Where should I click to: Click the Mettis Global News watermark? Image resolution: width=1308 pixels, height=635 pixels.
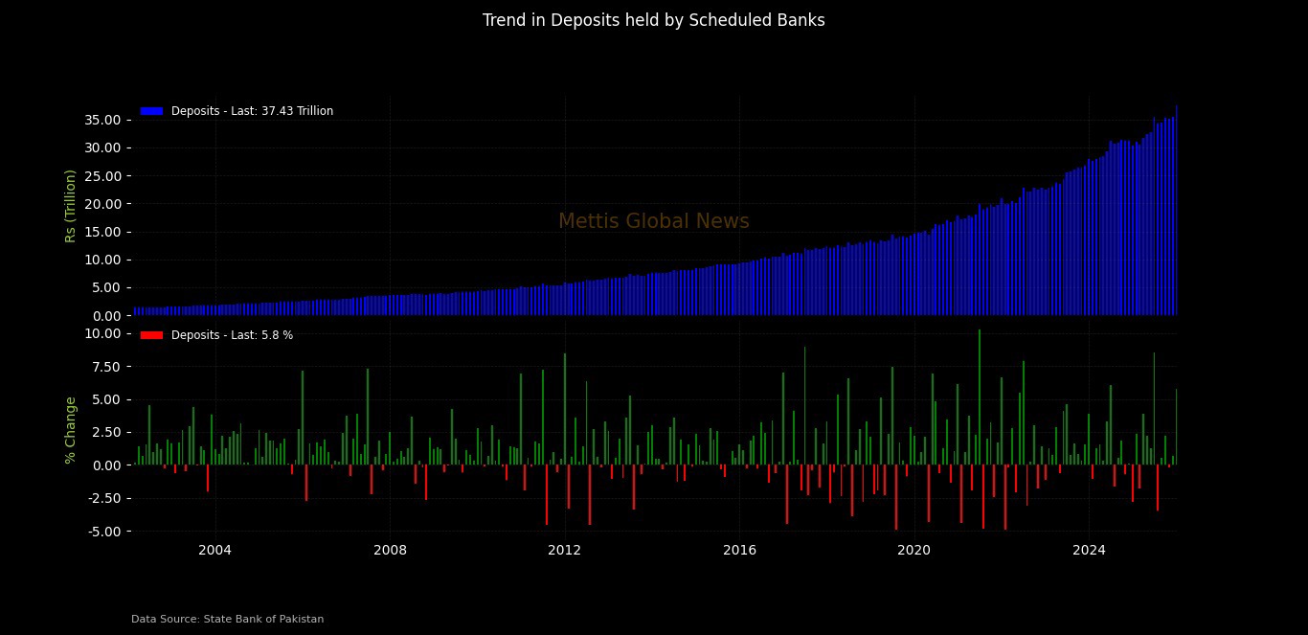click(653, 221)
